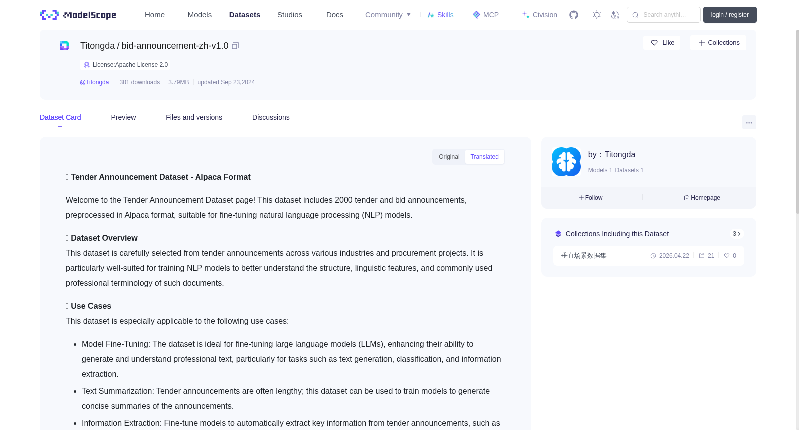Open the ModelScope logo home link

coord(78,15)
